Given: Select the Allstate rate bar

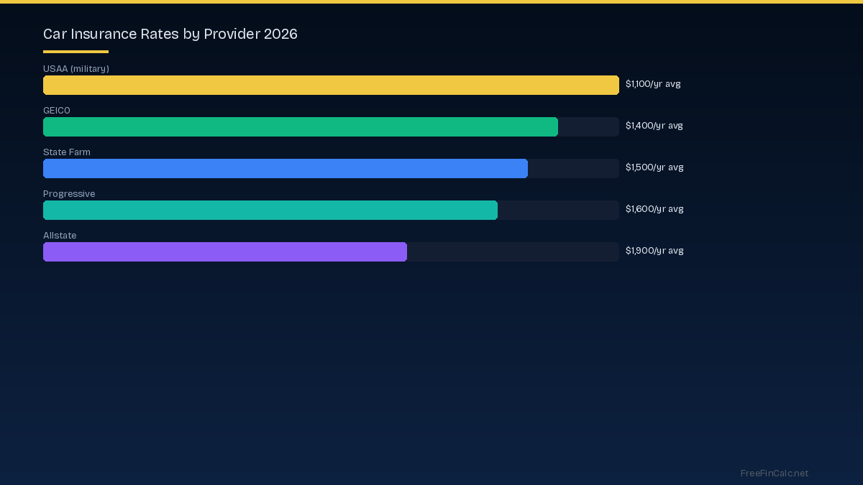Looking at the screenshot, I should [225, 251].
